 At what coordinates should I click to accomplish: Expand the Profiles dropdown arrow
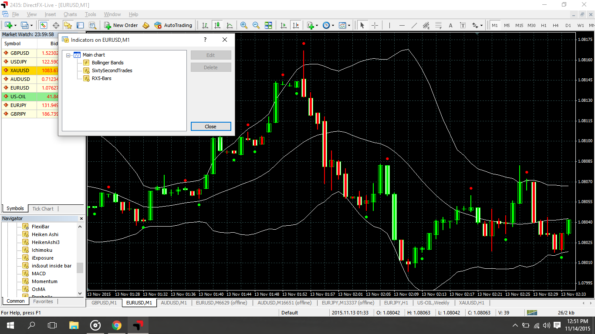pyautogui.click(x=31, y=25)
